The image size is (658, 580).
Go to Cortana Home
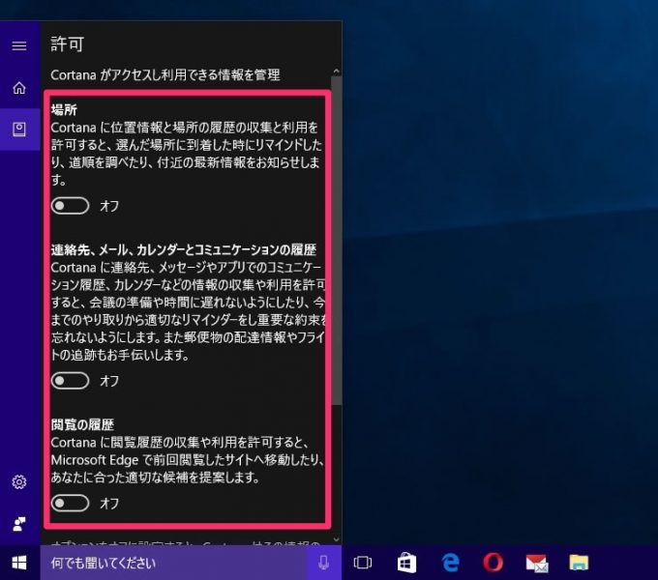[19, 88]
